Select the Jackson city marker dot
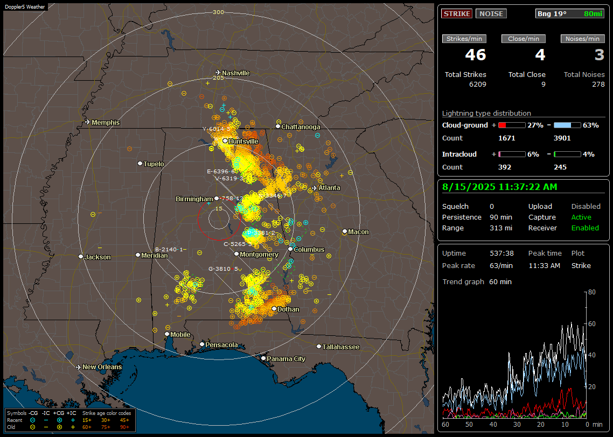This screenshot has width=613, height=437. 81,257
